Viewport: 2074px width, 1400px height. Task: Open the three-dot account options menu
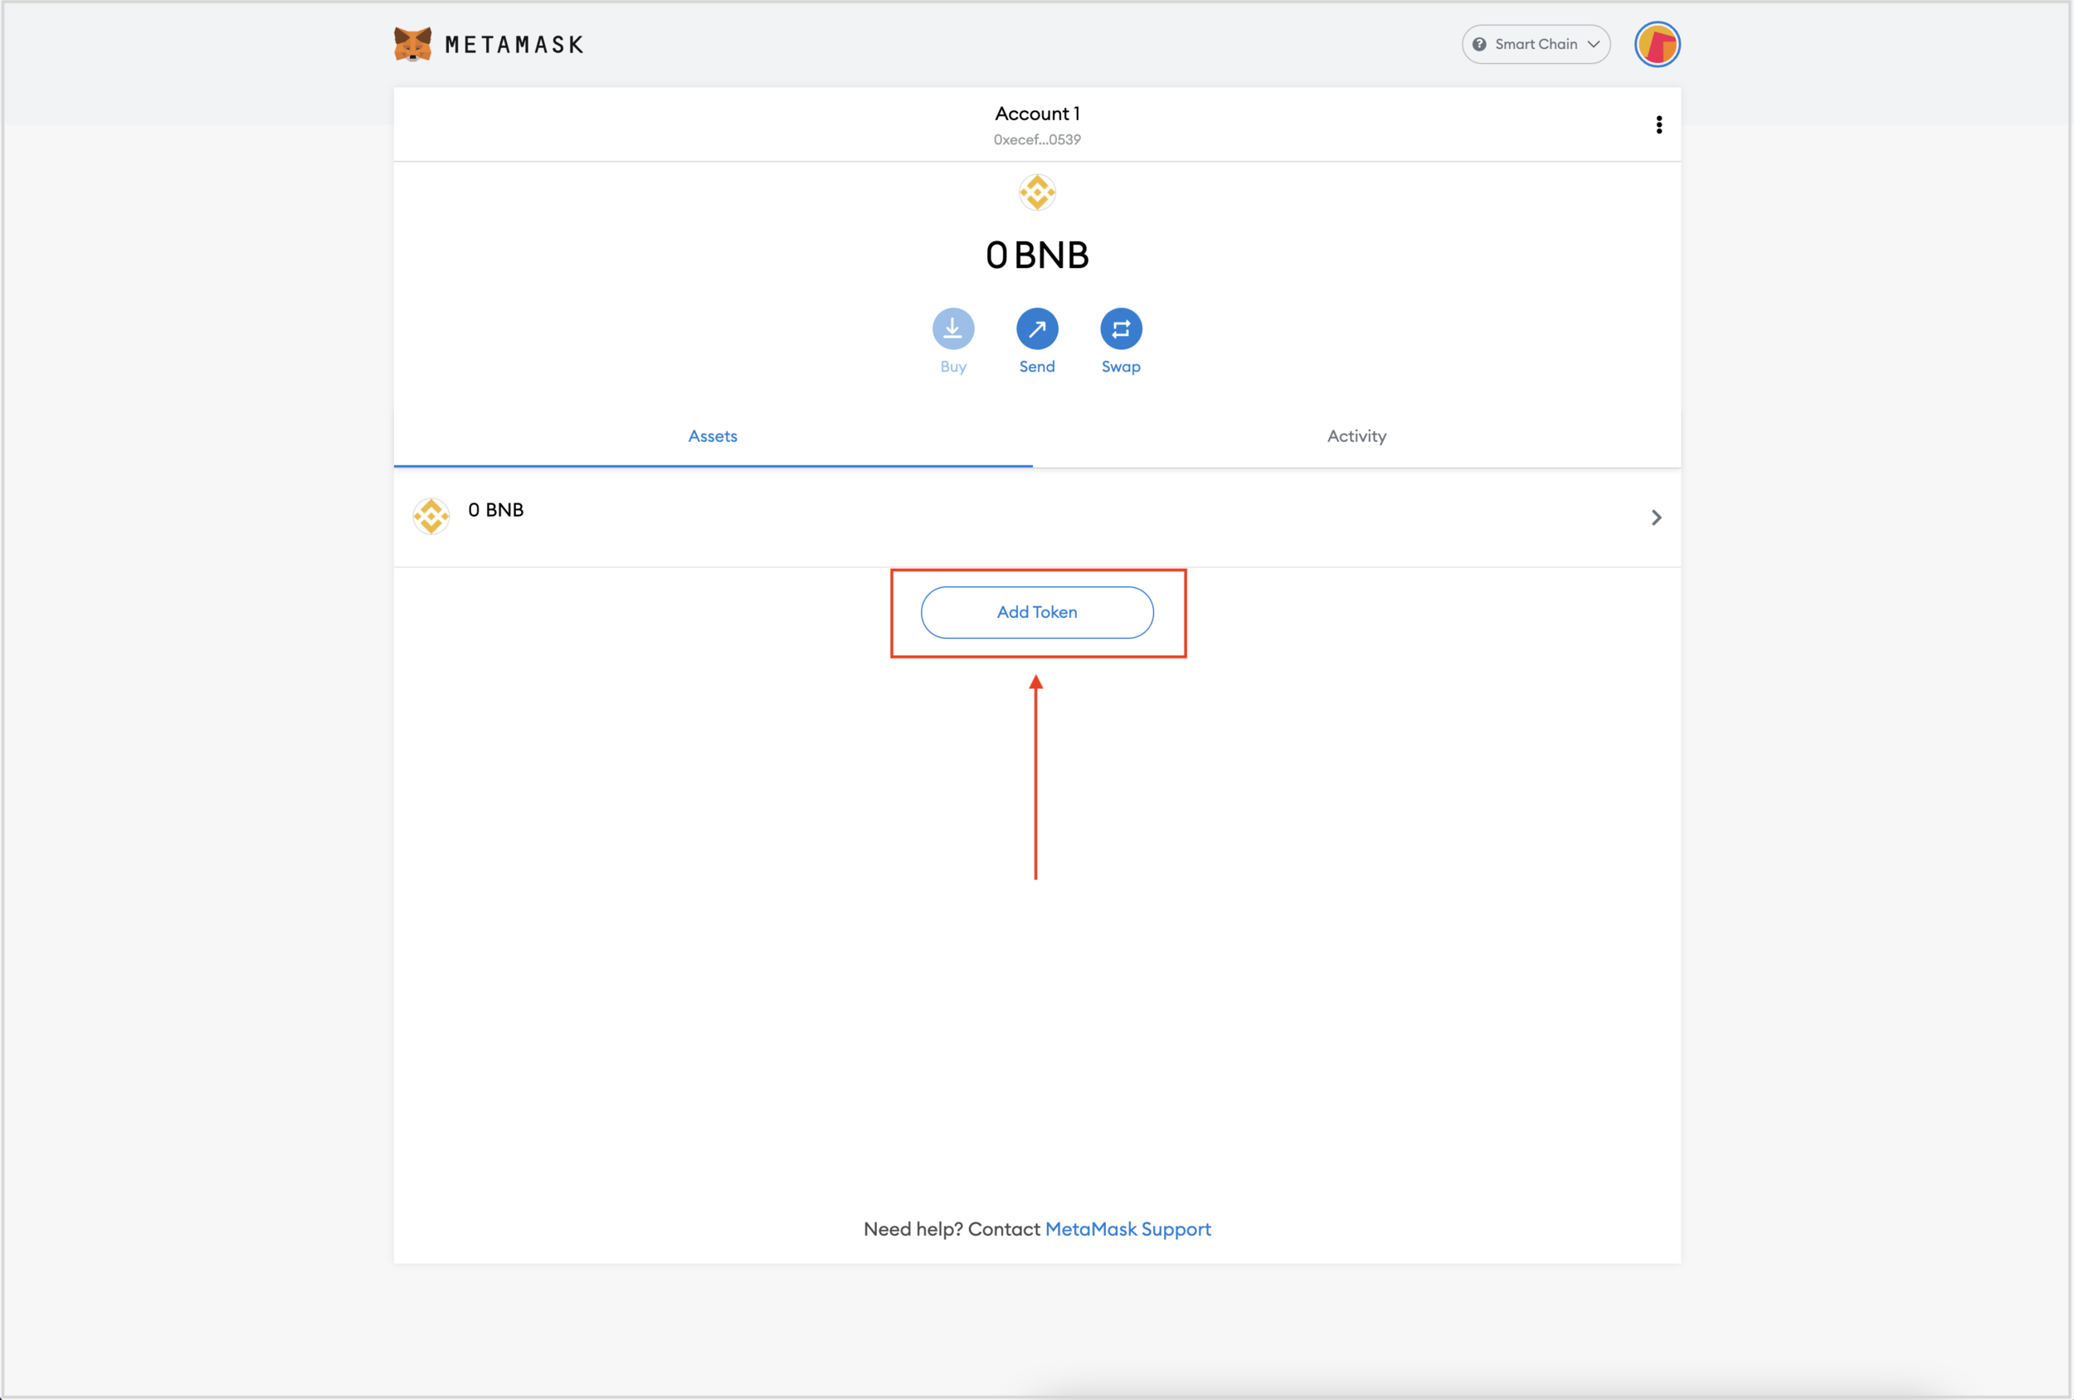click(1659, 125)
